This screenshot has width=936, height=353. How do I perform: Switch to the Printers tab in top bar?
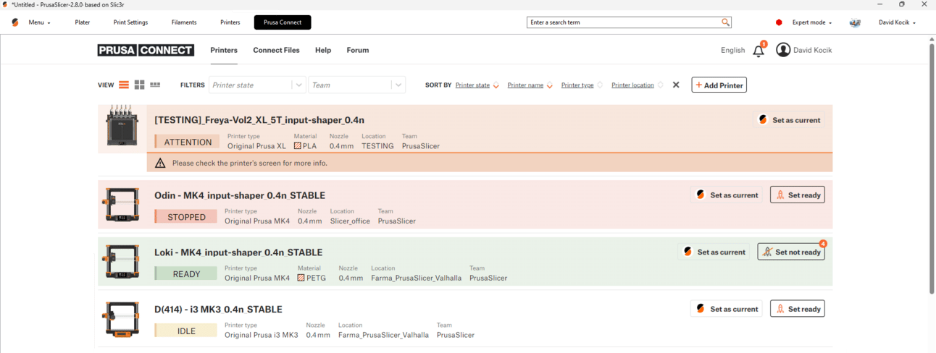[230, 22]
